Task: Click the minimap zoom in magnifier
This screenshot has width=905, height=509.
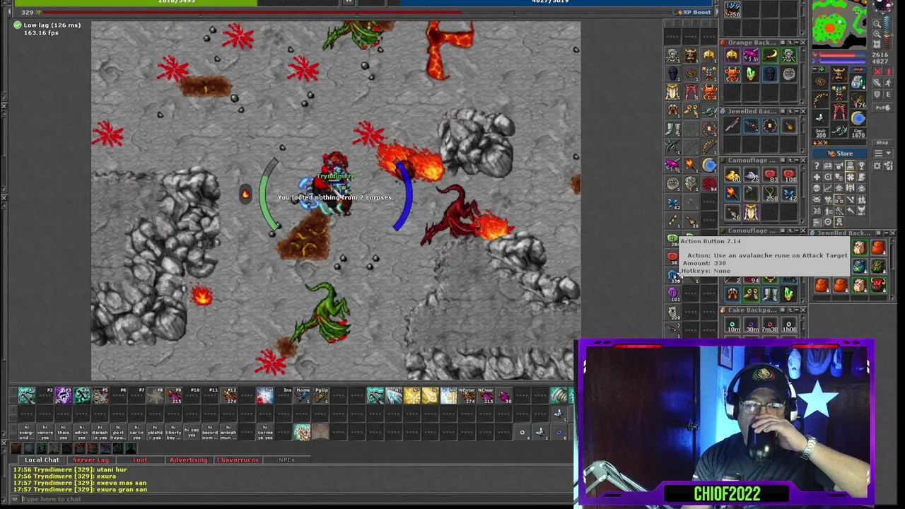Action: pos(877,34)
